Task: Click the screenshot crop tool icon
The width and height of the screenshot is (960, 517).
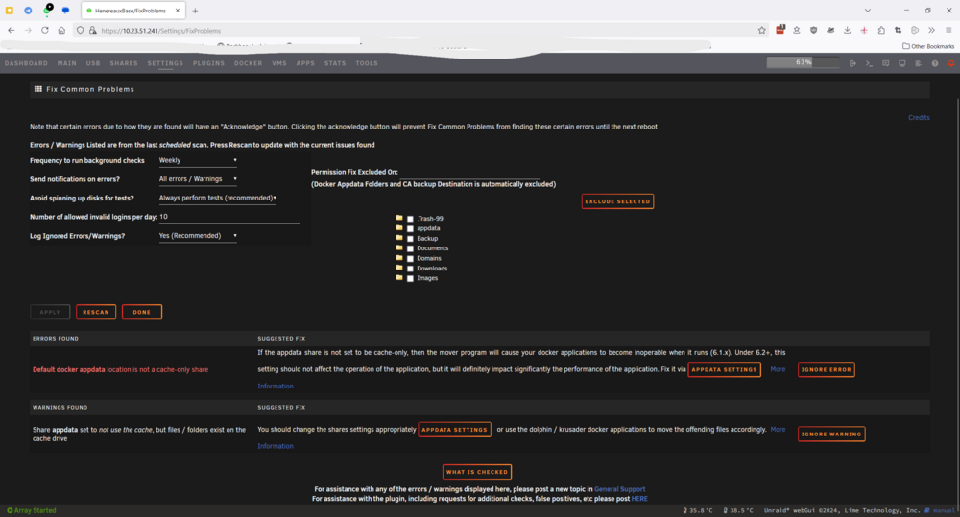Action: coord(899,30)
